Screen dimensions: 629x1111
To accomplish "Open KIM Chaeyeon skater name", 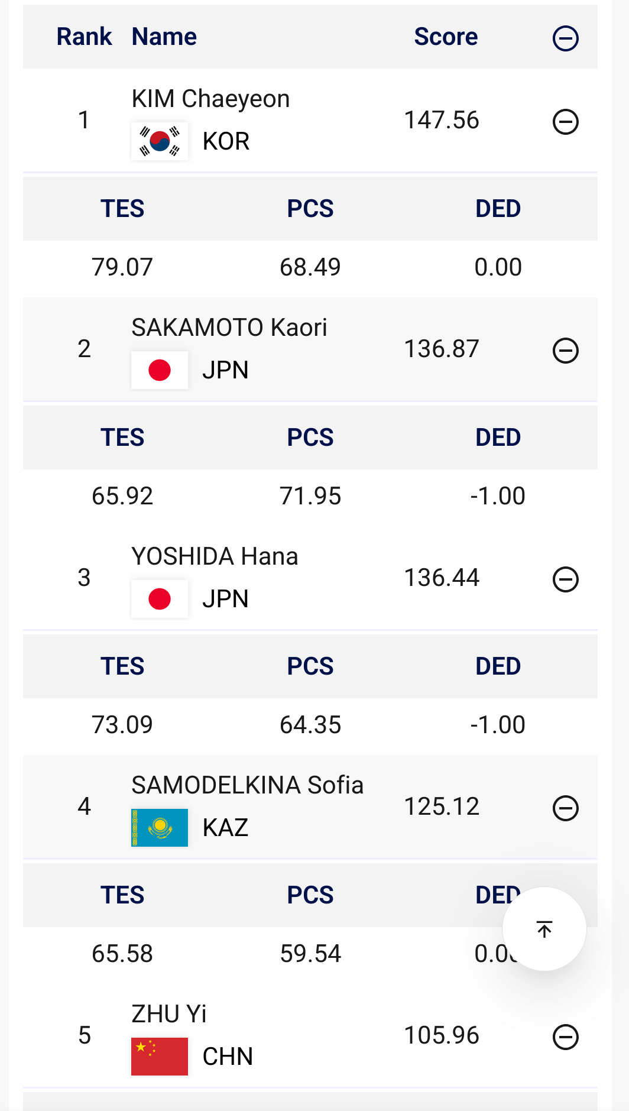I will (210, 99).
